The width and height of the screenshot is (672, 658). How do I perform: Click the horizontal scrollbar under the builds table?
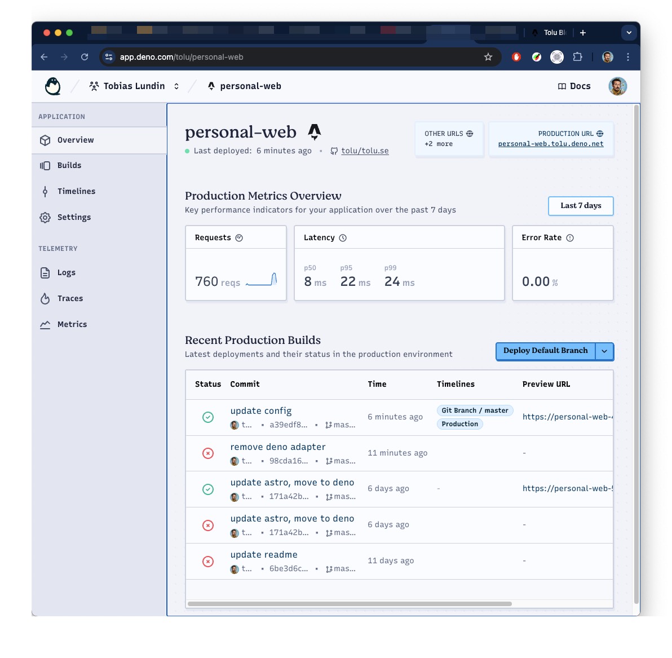[x=350, y=604]
